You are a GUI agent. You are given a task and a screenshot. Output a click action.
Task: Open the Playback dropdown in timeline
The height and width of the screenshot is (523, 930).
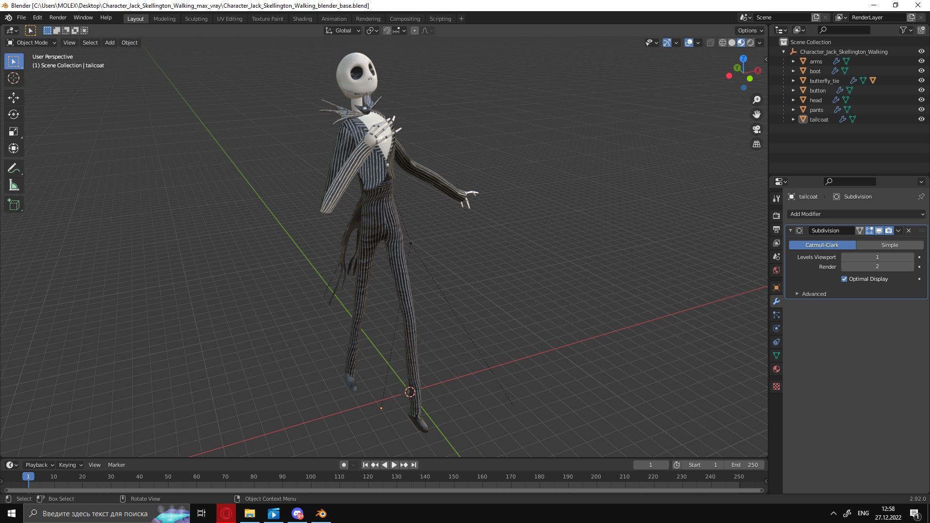pos(39,465)
